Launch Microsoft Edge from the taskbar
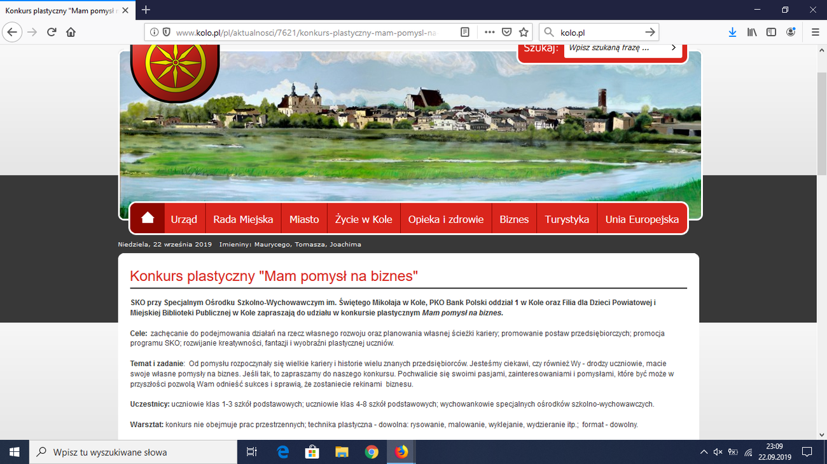The height and width of the screenshot is (464, 827). pos(283,452)
